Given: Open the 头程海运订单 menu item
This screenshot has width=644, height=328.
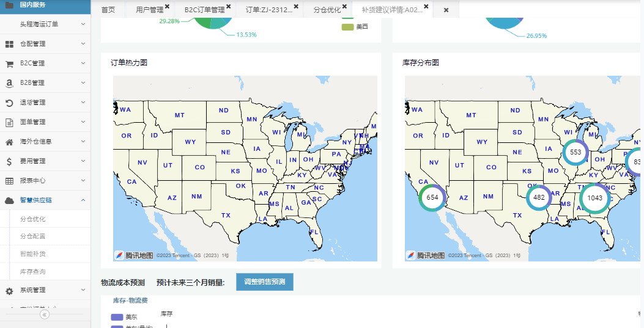Looking at the screenshot, I should pos(39,24).
